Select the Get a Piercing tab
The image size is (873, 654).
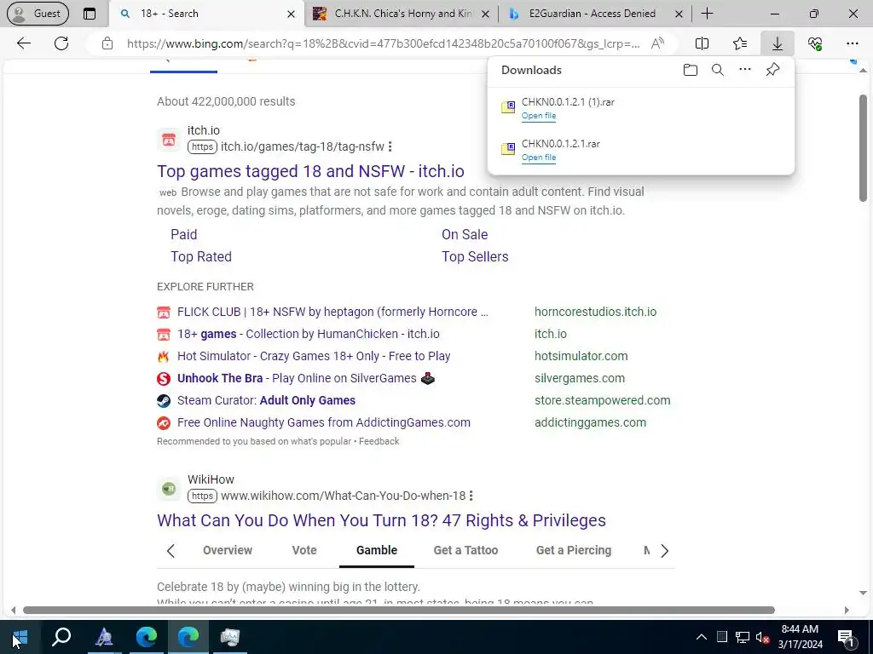(x=574, y=551)
